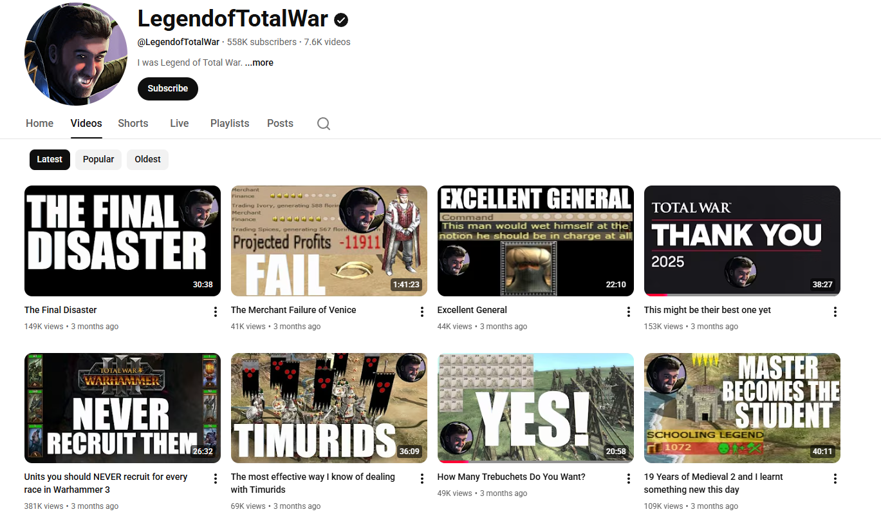The height and width of the screenshot is (525, 881).
Task: Click the 109K views text
Action: tap(663, 506)
